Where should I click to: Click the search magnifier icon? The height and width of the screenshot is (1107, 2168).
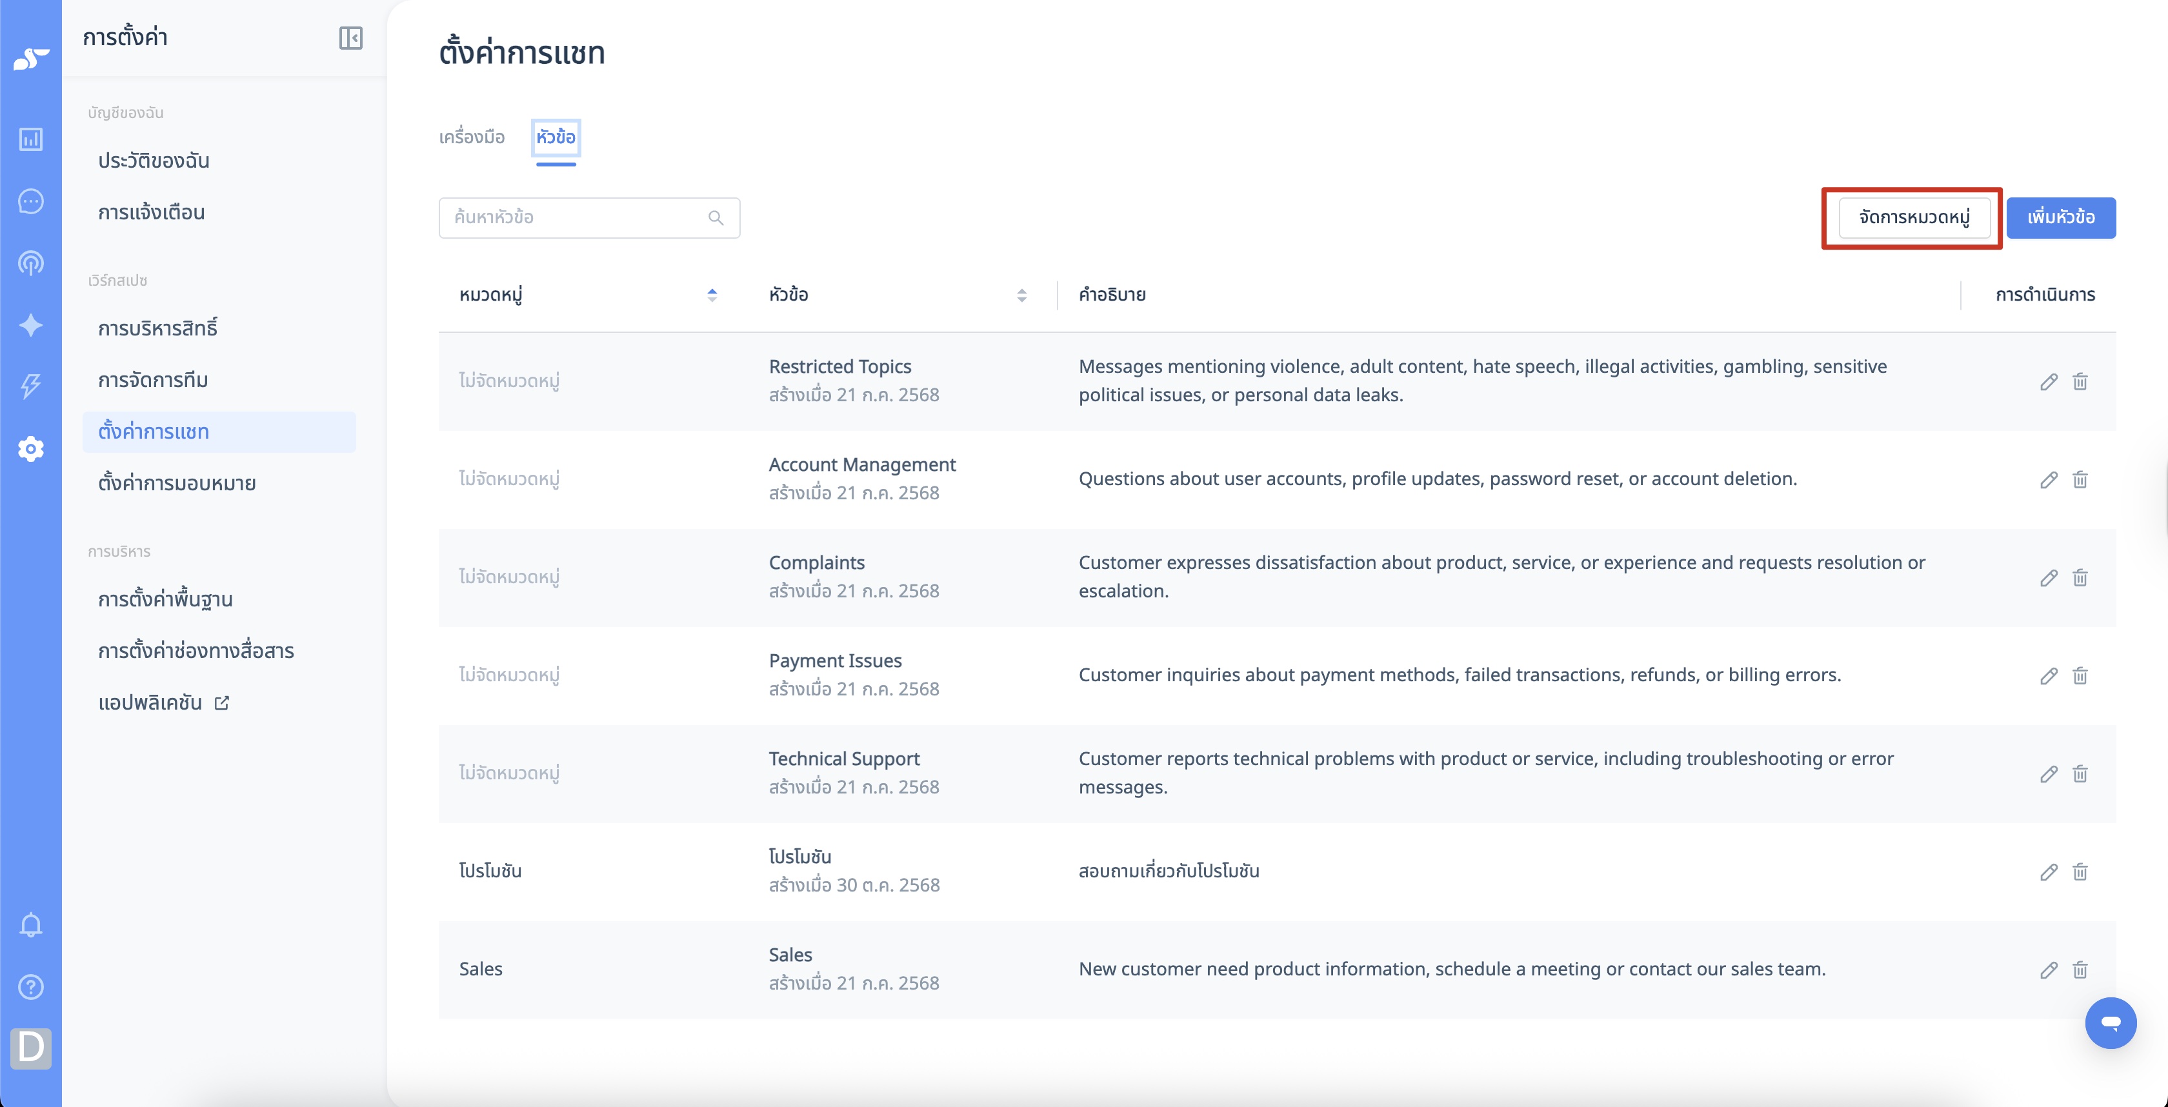tap(716, 218)
